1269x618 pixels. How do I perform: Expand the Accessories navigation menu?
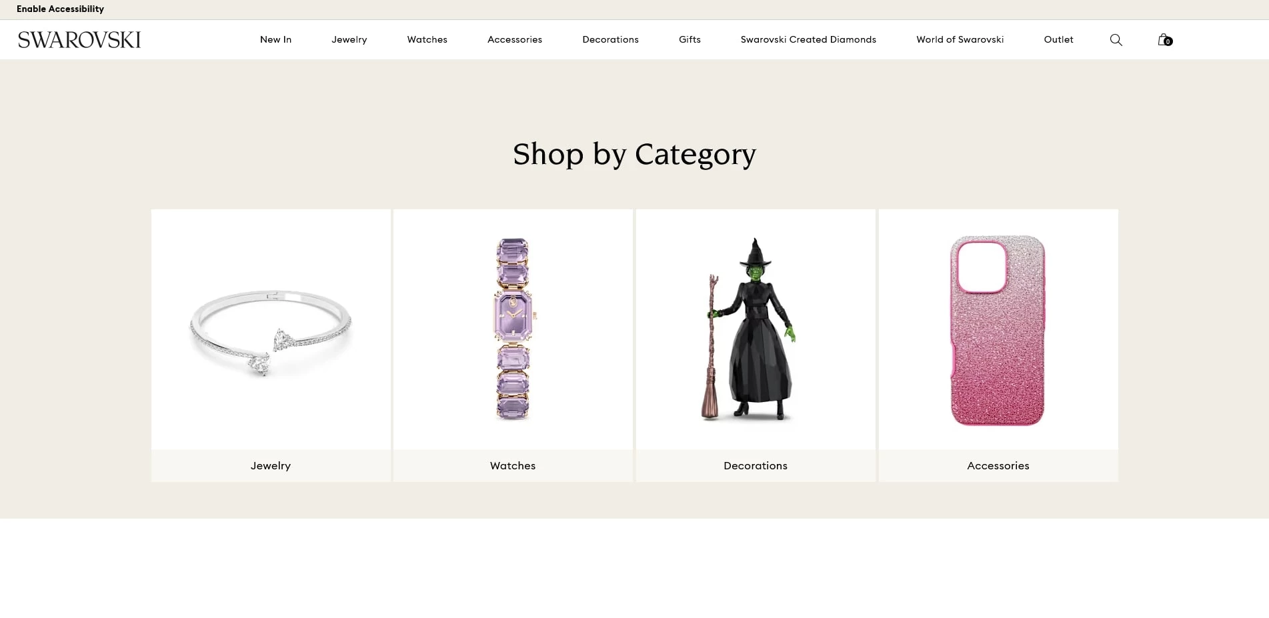[x=515, y=39]
